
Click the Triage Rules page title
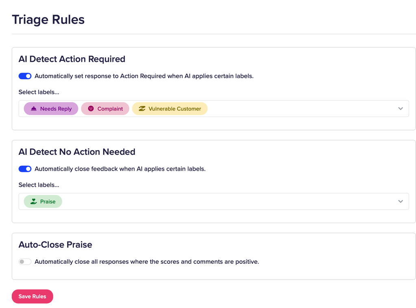(x=48, y=19)
